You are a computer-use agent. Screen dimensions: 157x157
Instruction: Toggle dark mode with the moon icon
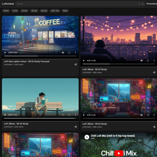coord(143,4)
